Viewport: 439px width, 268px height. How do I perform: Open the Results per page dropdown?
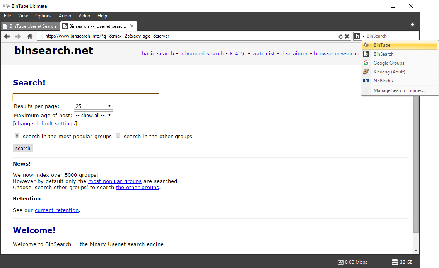pos(94,106)
